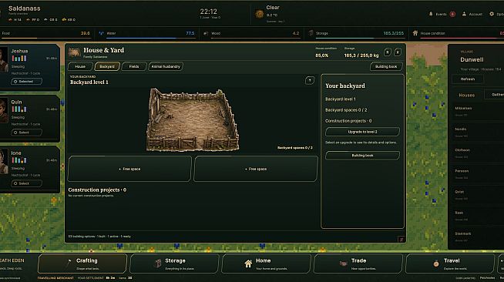Select the Persson house row
The width and height of the screenshot is (504, 282).
(x=477, y=173)
